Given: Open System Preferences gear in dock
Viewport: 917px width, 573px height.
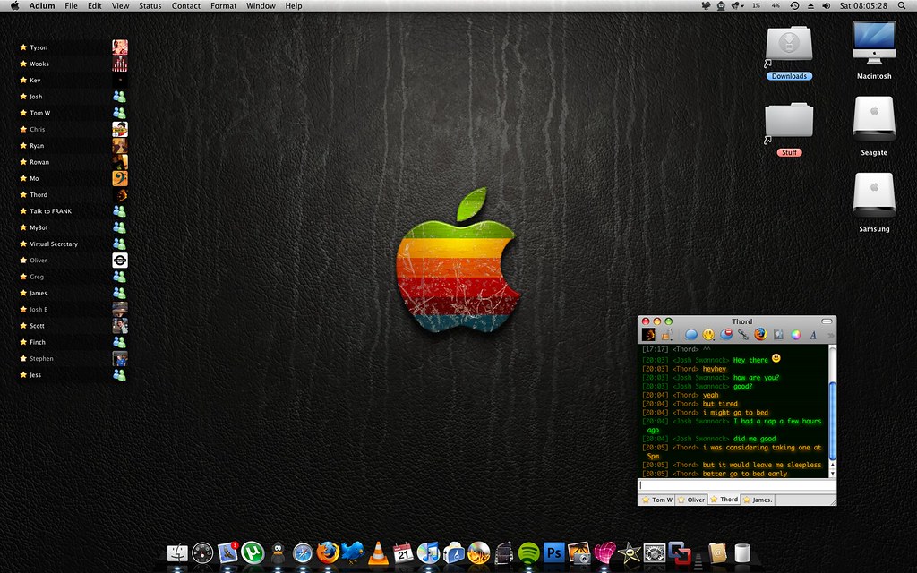Looking at the screenshot, I should coord(655,552).
